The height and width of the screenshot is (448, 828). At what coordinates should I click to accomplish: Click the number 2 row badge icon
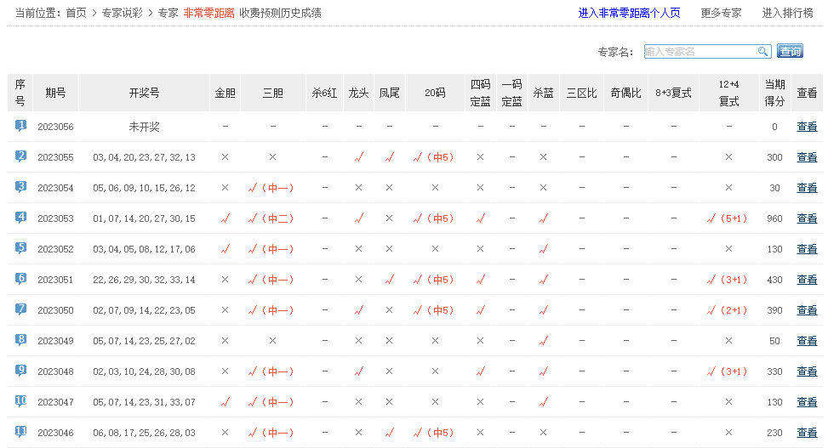point(20,156)
